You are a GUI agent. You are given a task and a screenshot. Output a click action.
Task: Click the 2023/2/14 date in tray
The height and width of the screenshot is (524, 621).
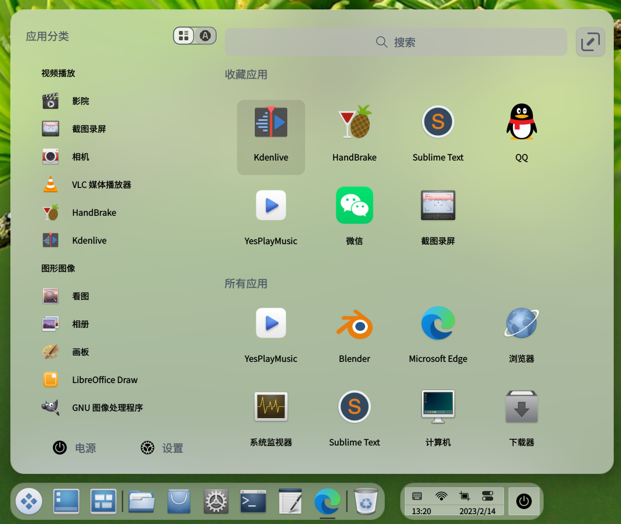(478, 511)
